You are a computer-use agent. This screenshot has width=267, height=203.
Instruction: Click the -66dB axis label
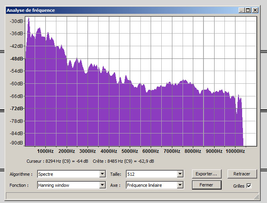16,96
